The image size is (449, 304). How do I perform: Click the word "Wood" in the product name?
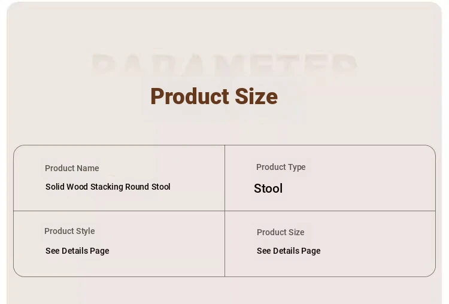point(77,187)
